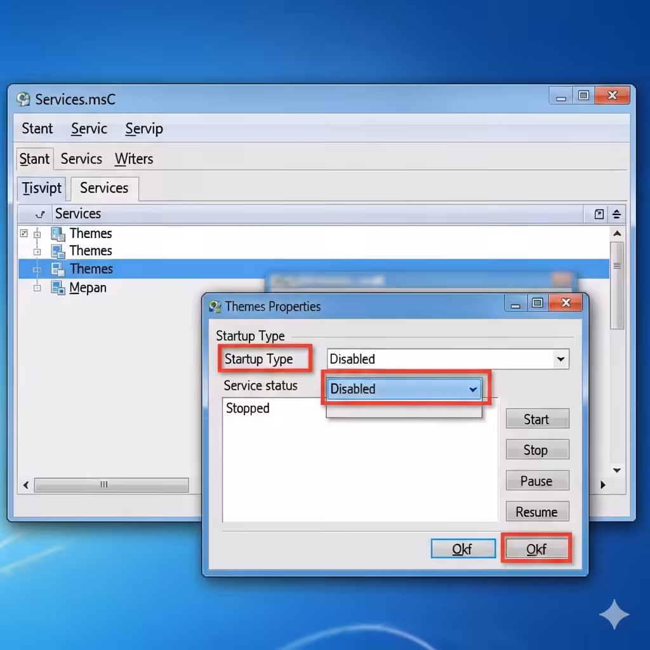Click the Themes Properties title bar icon
The width and height of the screenshot is (650, 650).
pos(215,307)
